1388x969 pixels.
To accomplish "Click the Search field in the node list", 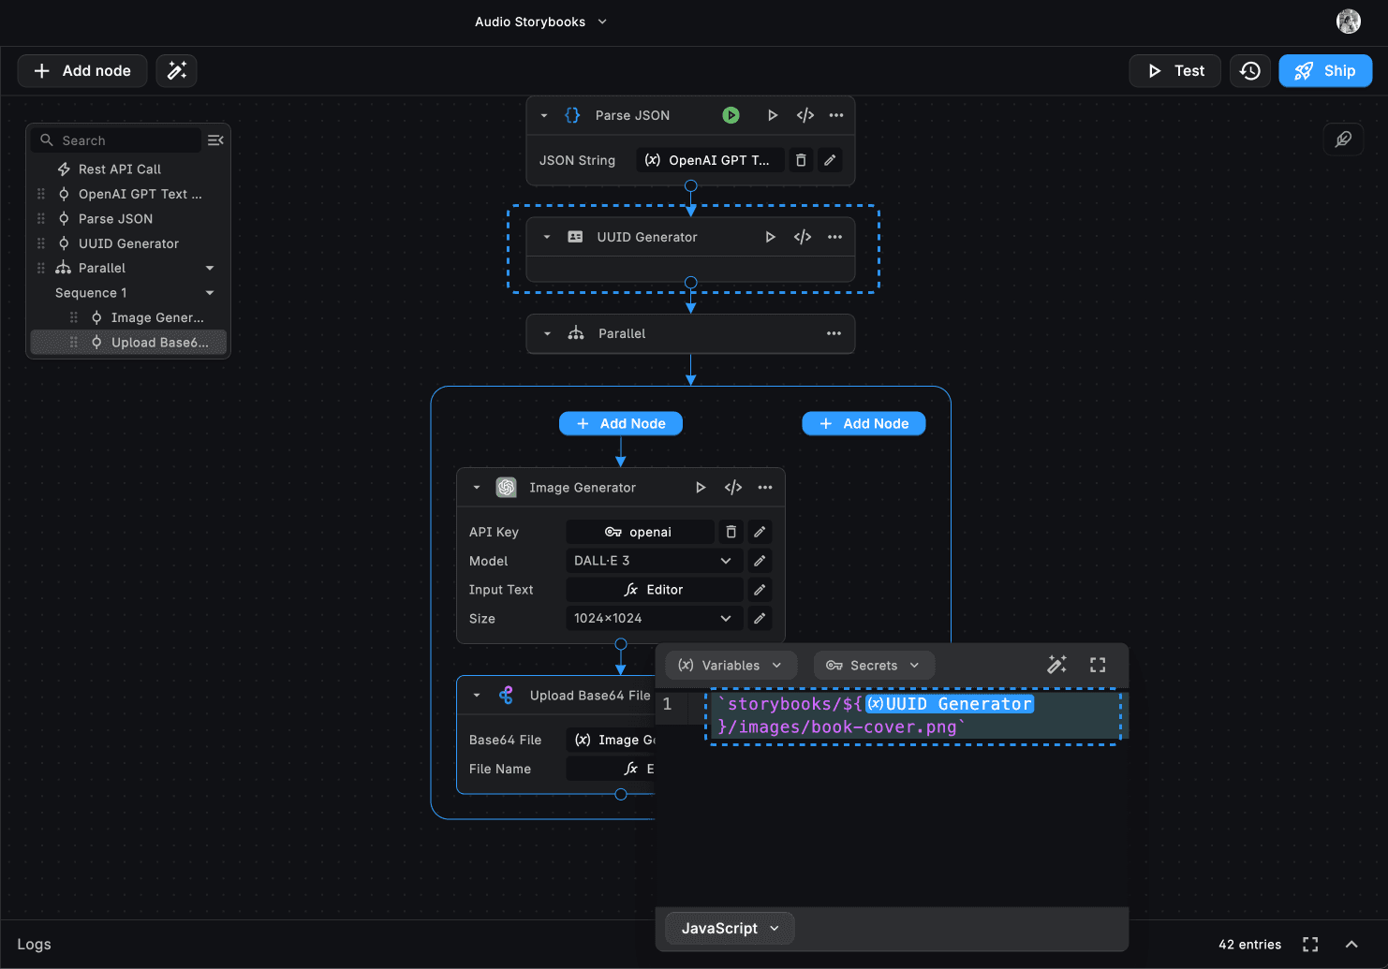I will pos(126,140).
